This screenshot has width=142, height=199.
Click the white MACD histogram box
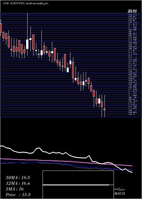click(78, 185)
